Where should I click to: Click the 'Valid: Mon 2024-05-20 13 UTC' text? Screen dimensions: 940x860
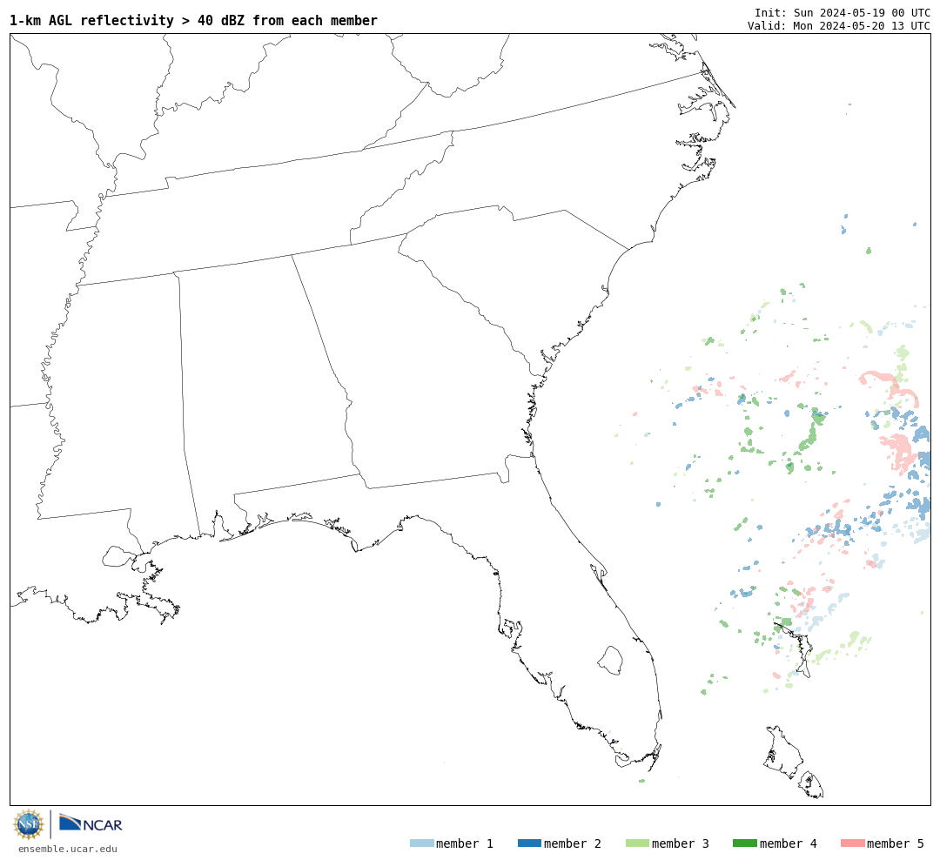tap(839, 25)
